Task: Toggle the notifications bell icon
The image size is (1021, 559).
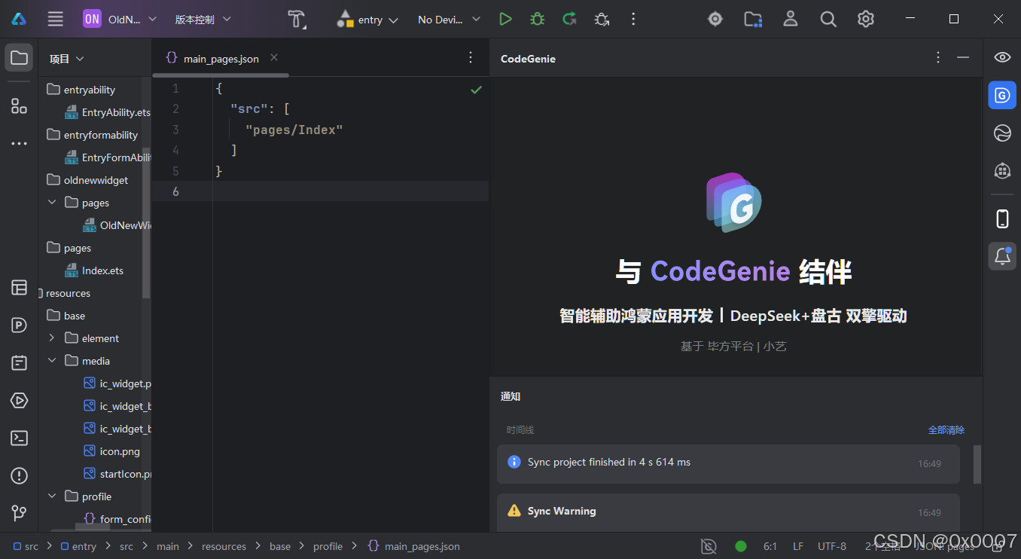Action: (1002, 256)
